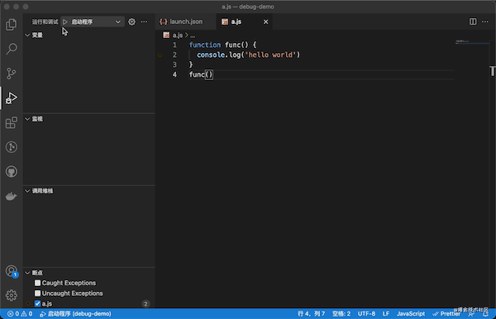Click the editor's vertical scrollbar marker
Screen dimensions: 496x319
click(492, 71)
